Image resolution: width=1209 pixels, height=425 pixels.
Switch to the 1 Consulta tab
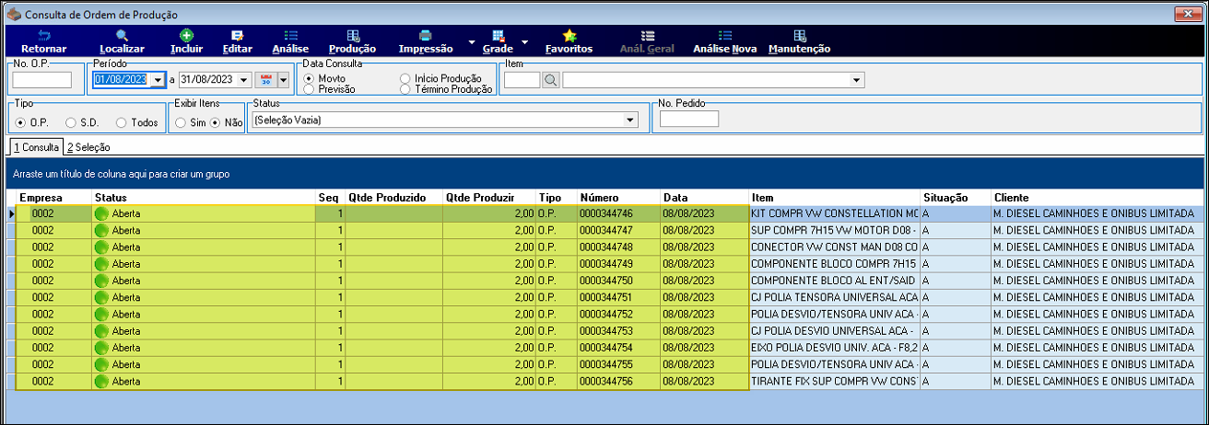[36, 147]
